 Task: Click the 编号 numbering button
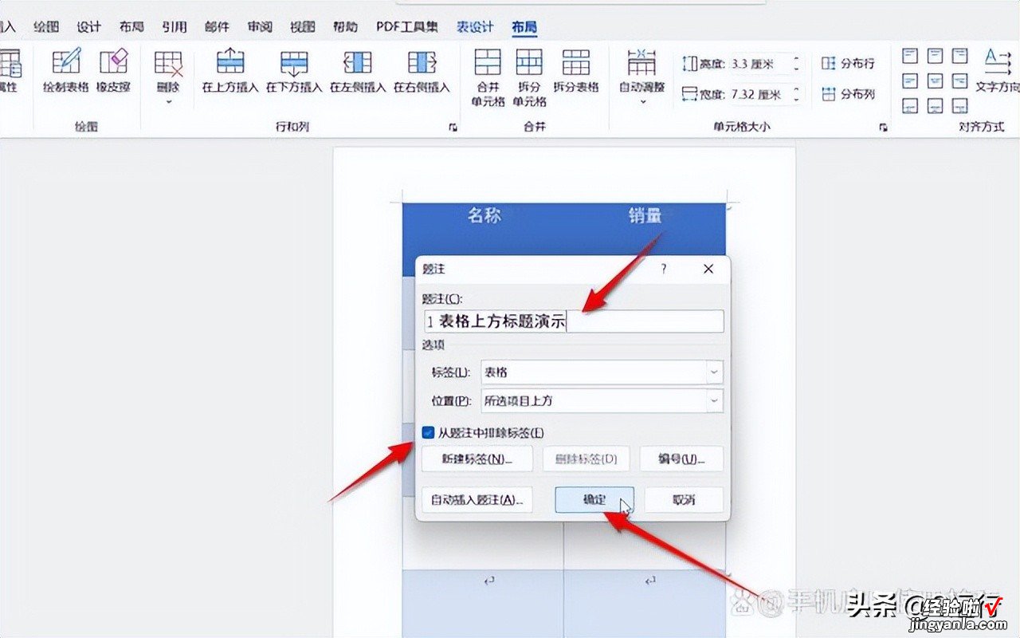[x=681, y=459]
